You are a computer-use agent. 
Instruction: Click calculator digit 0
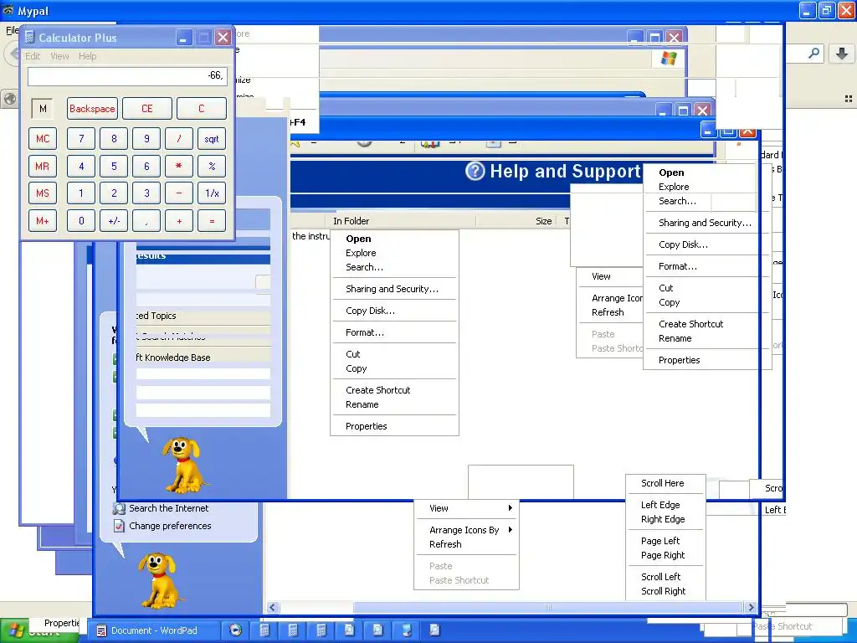coord(81,221)
